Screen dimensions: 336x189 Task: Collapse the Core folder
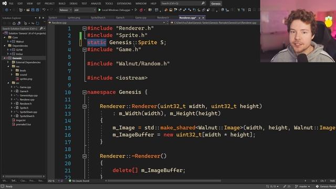tap(5, 37)
